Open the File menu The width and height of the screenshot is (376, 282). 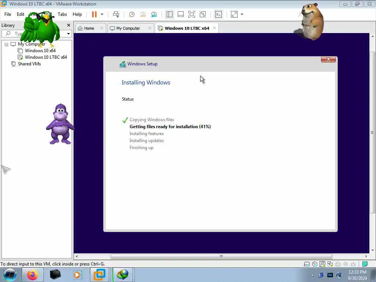pyautogui.click(x=8, y=14)
